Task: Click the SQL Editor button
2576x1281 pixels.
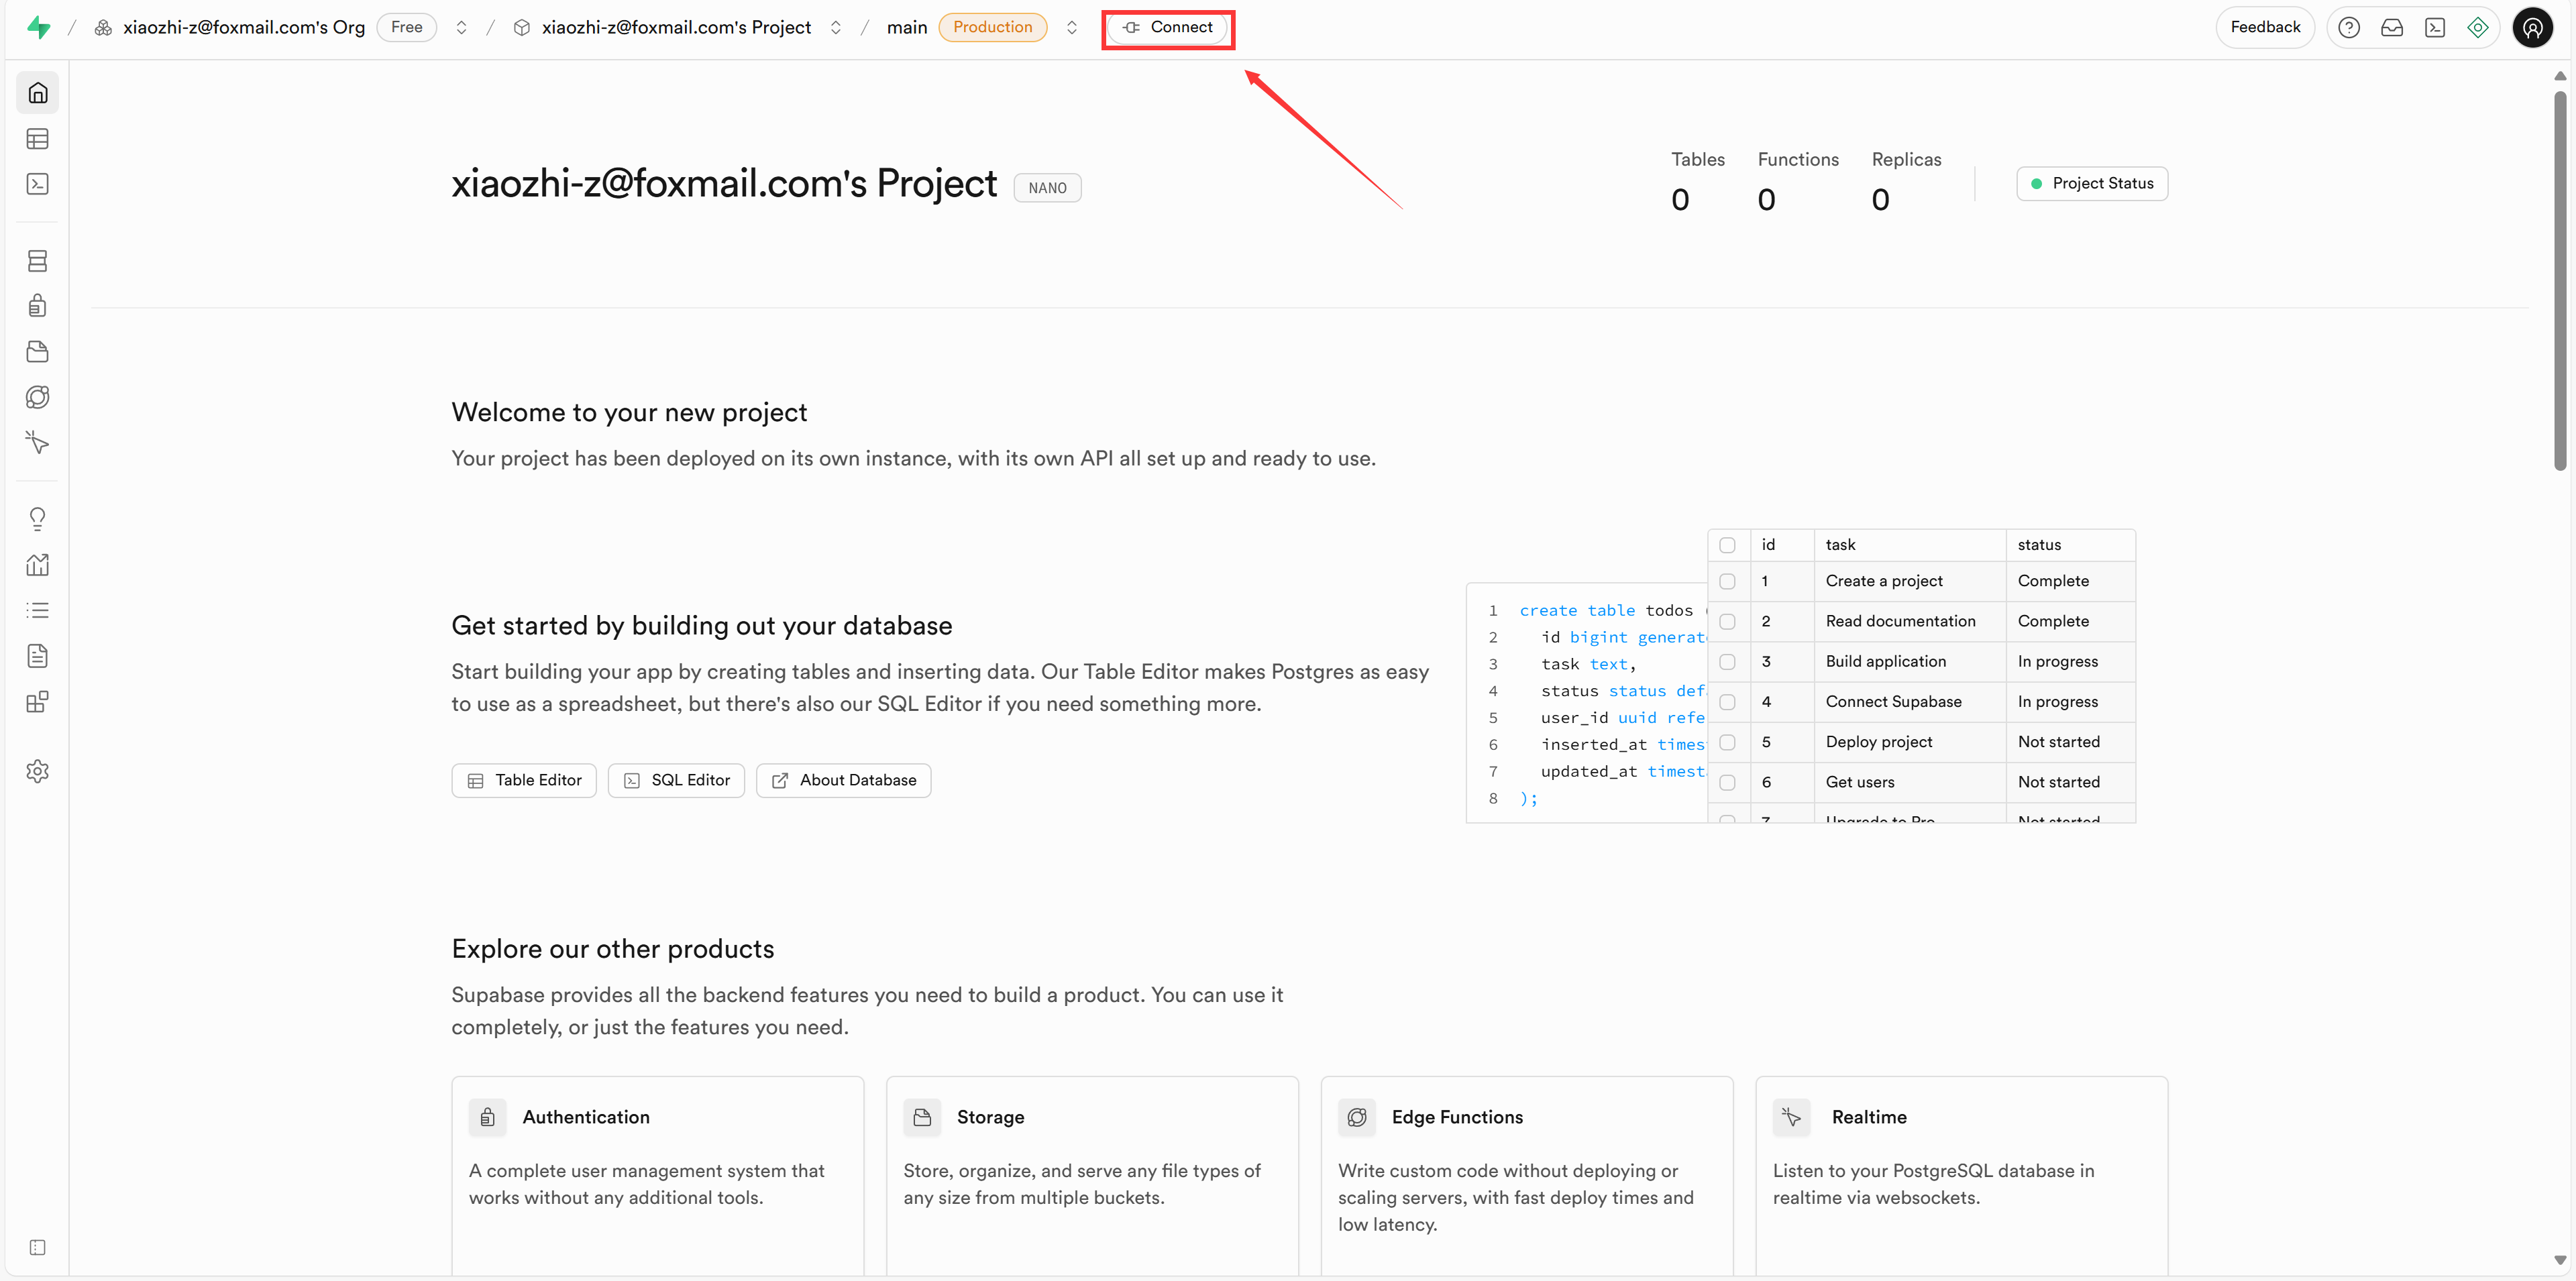Action: [676, 780]
